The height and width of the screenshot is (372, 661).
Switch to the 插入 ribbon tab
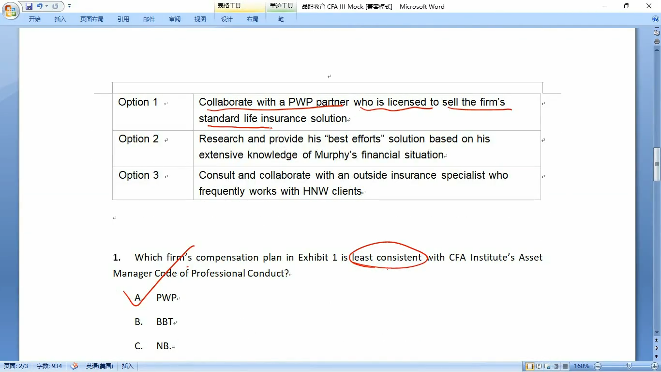click(60, 19)
